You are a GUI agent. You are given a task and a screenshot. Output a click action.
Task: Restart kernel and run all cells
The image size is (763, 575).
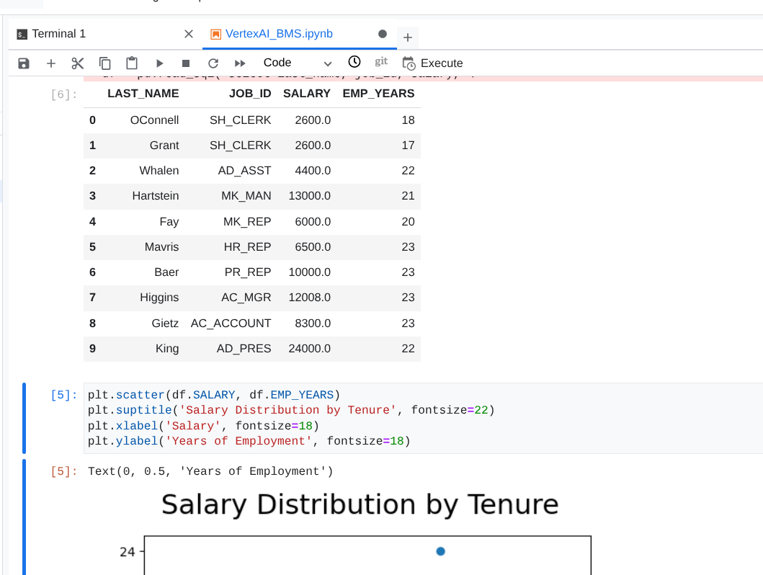(x=240, y=63)
